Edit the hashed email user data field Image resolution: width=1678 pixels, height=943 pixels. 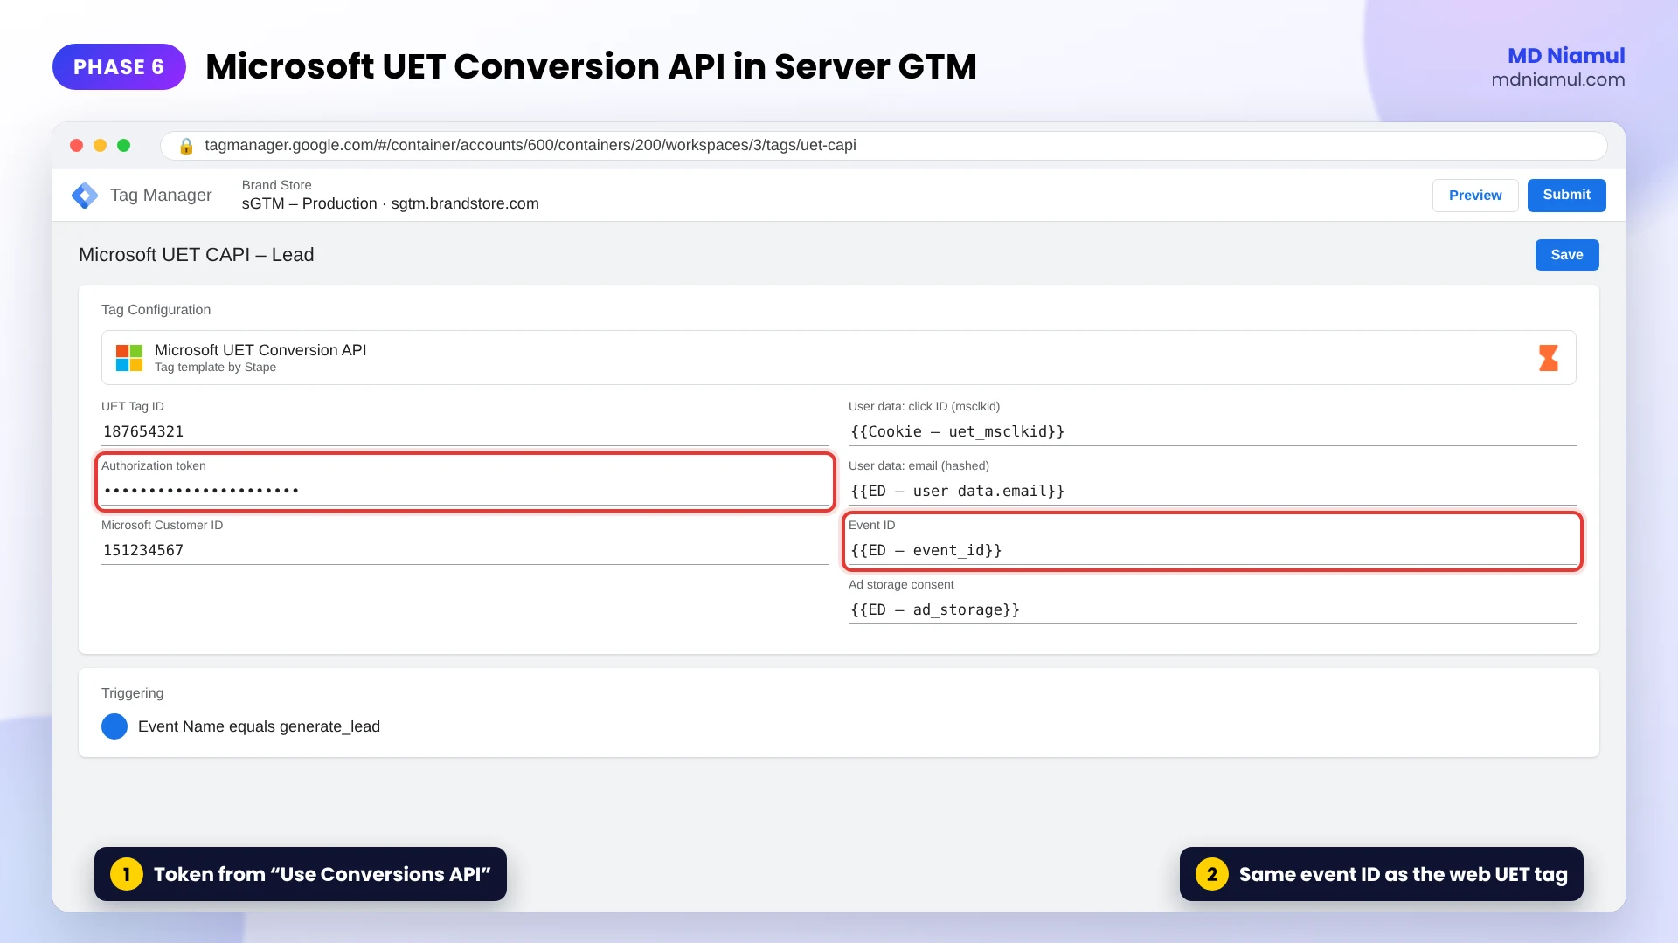(1212, 491)
